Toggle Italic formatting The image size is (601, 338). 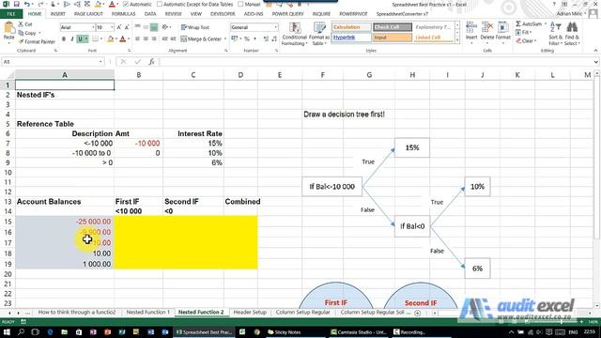tap(72, 39)
